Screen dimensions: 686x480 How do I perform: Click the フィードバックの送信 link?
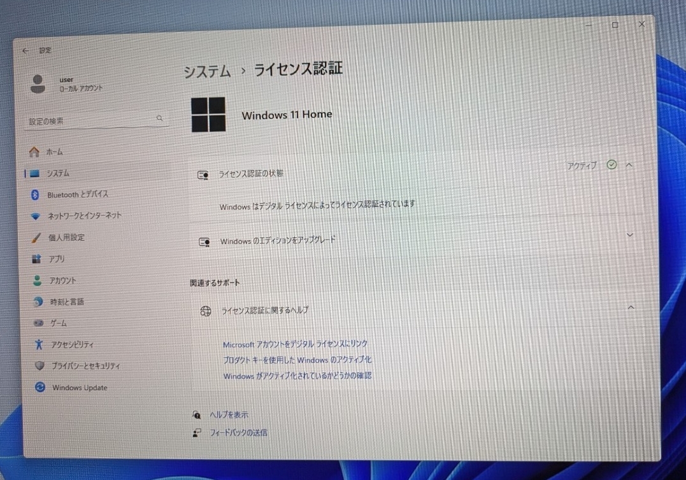238,433
